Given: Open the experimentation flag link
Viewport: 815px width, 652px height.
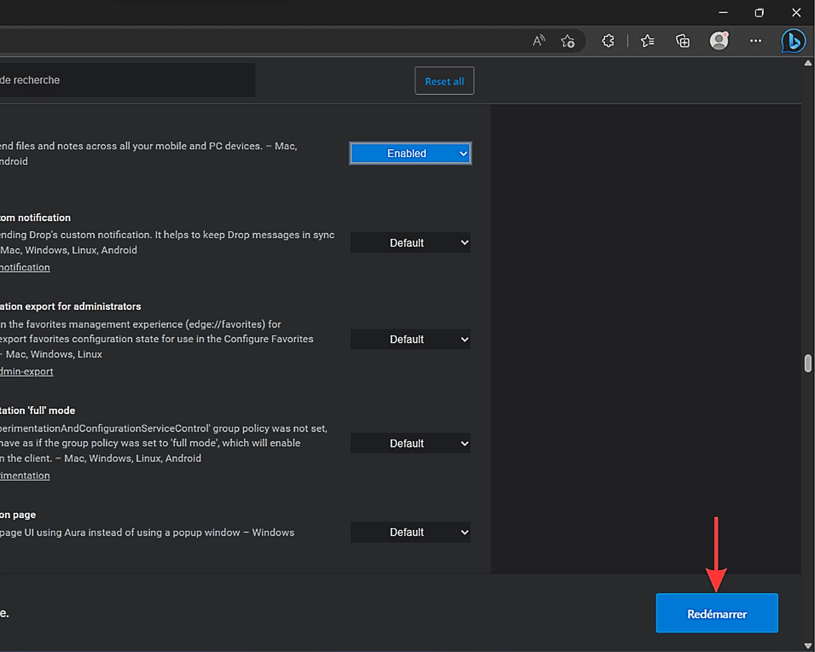Looking at the screenshot, I should point(25,476).
